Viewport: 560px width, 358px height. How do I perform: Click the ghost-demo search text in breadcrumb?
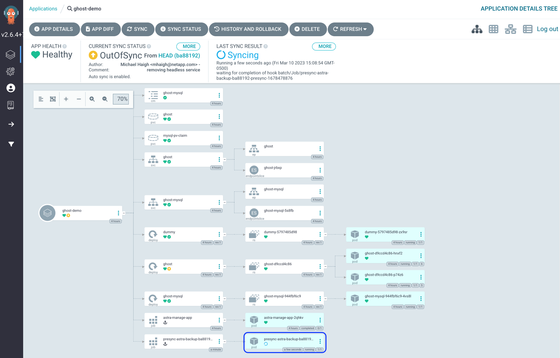87,9
